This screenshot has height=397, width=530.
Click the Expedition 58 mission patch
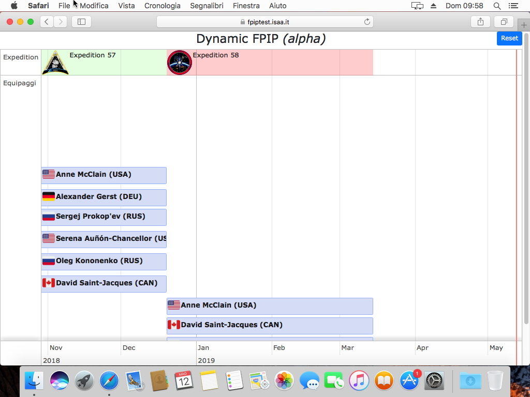click(180, 63)
